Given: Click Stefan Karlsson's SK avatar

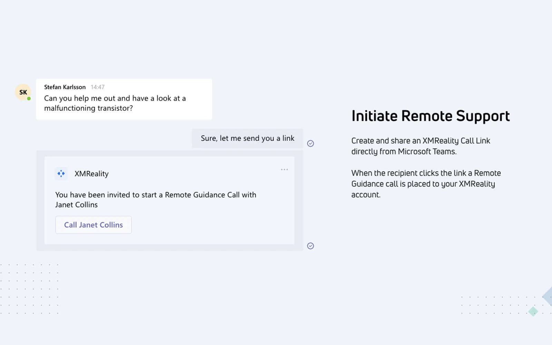Looking at the screenshot, I should pos(23,92).
